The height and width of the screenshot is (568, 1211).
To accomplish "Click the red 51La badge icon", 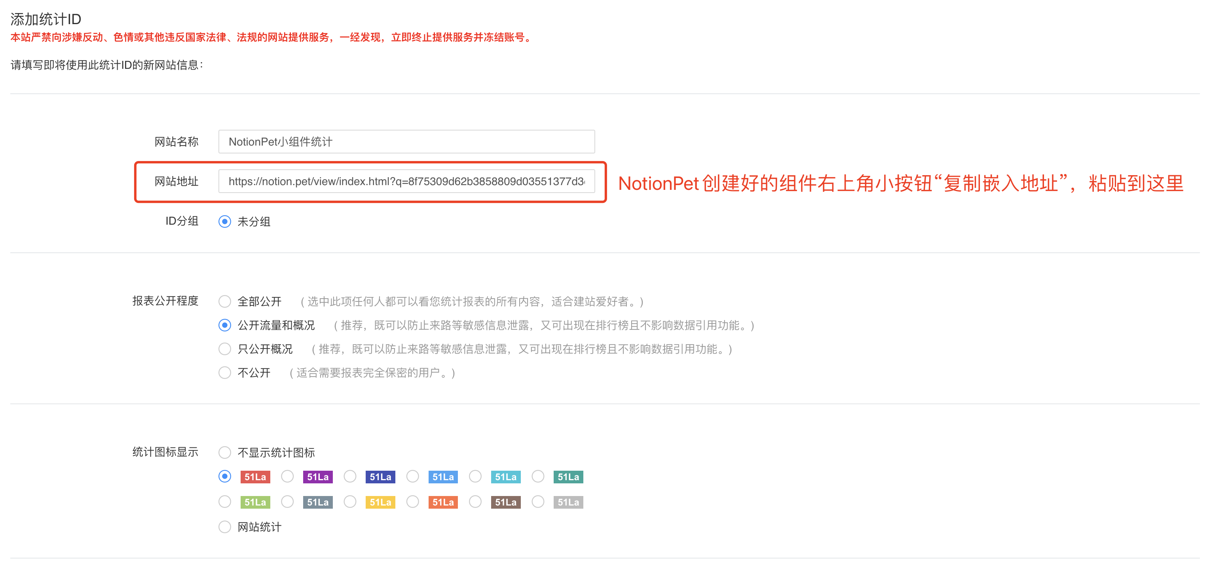I will coord(255,477).
